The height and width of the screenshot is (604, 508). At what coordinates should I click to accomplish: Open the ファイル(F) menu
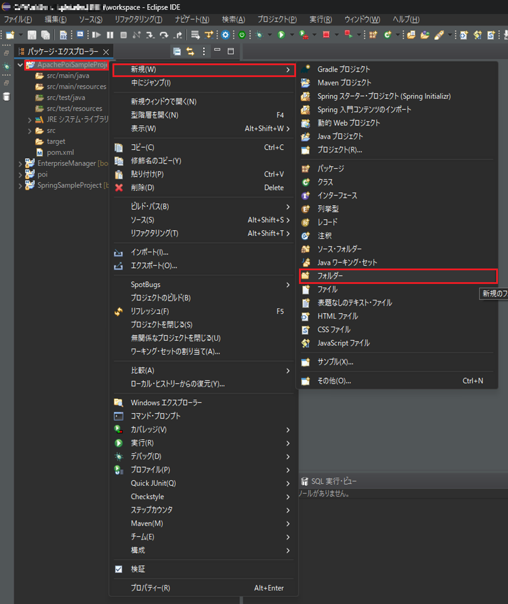18,19
